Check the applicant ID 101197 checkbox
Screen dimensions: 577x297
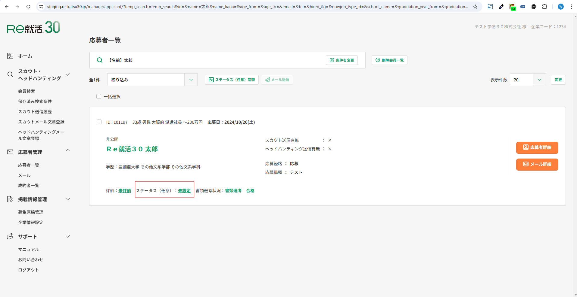(99, 122)
